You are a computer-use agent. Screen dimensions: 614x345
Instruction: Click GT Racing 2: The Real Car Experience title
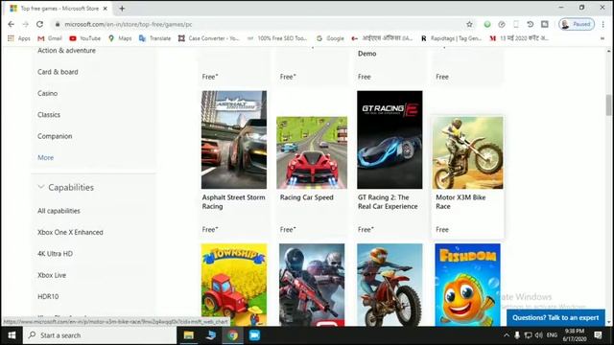(x=388, y=202)
